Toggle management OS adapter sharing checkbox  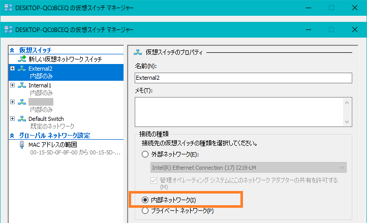click(155, 180)
